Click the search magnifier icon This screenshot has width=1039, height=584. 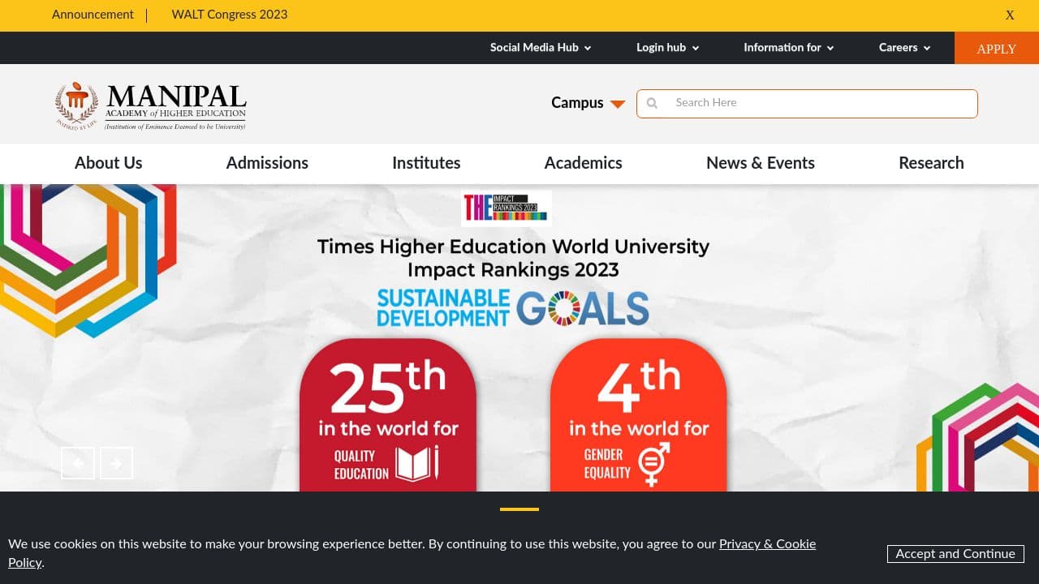(x=653, y=103)
